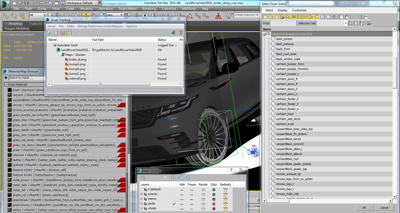400x213 pixels.
Task: Open the MAXScript menu
Action: pos(189,9)
